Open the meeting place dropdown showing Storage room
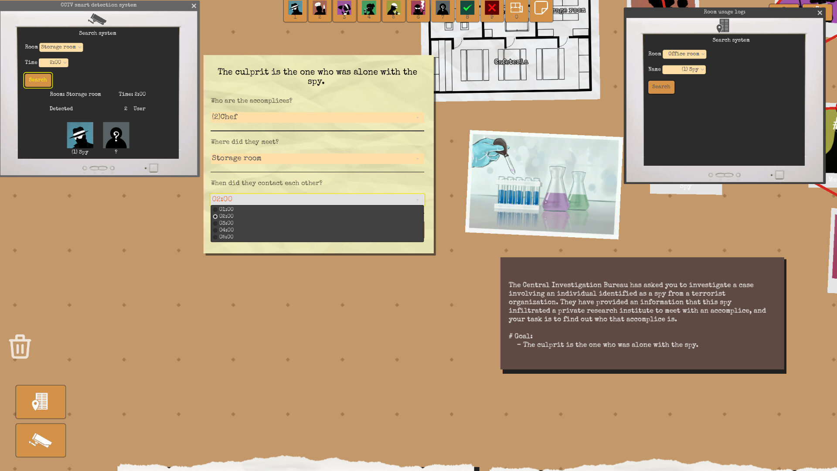Image resolution: width=837 pixels, height=471 pixels. (x=316, y=158)
